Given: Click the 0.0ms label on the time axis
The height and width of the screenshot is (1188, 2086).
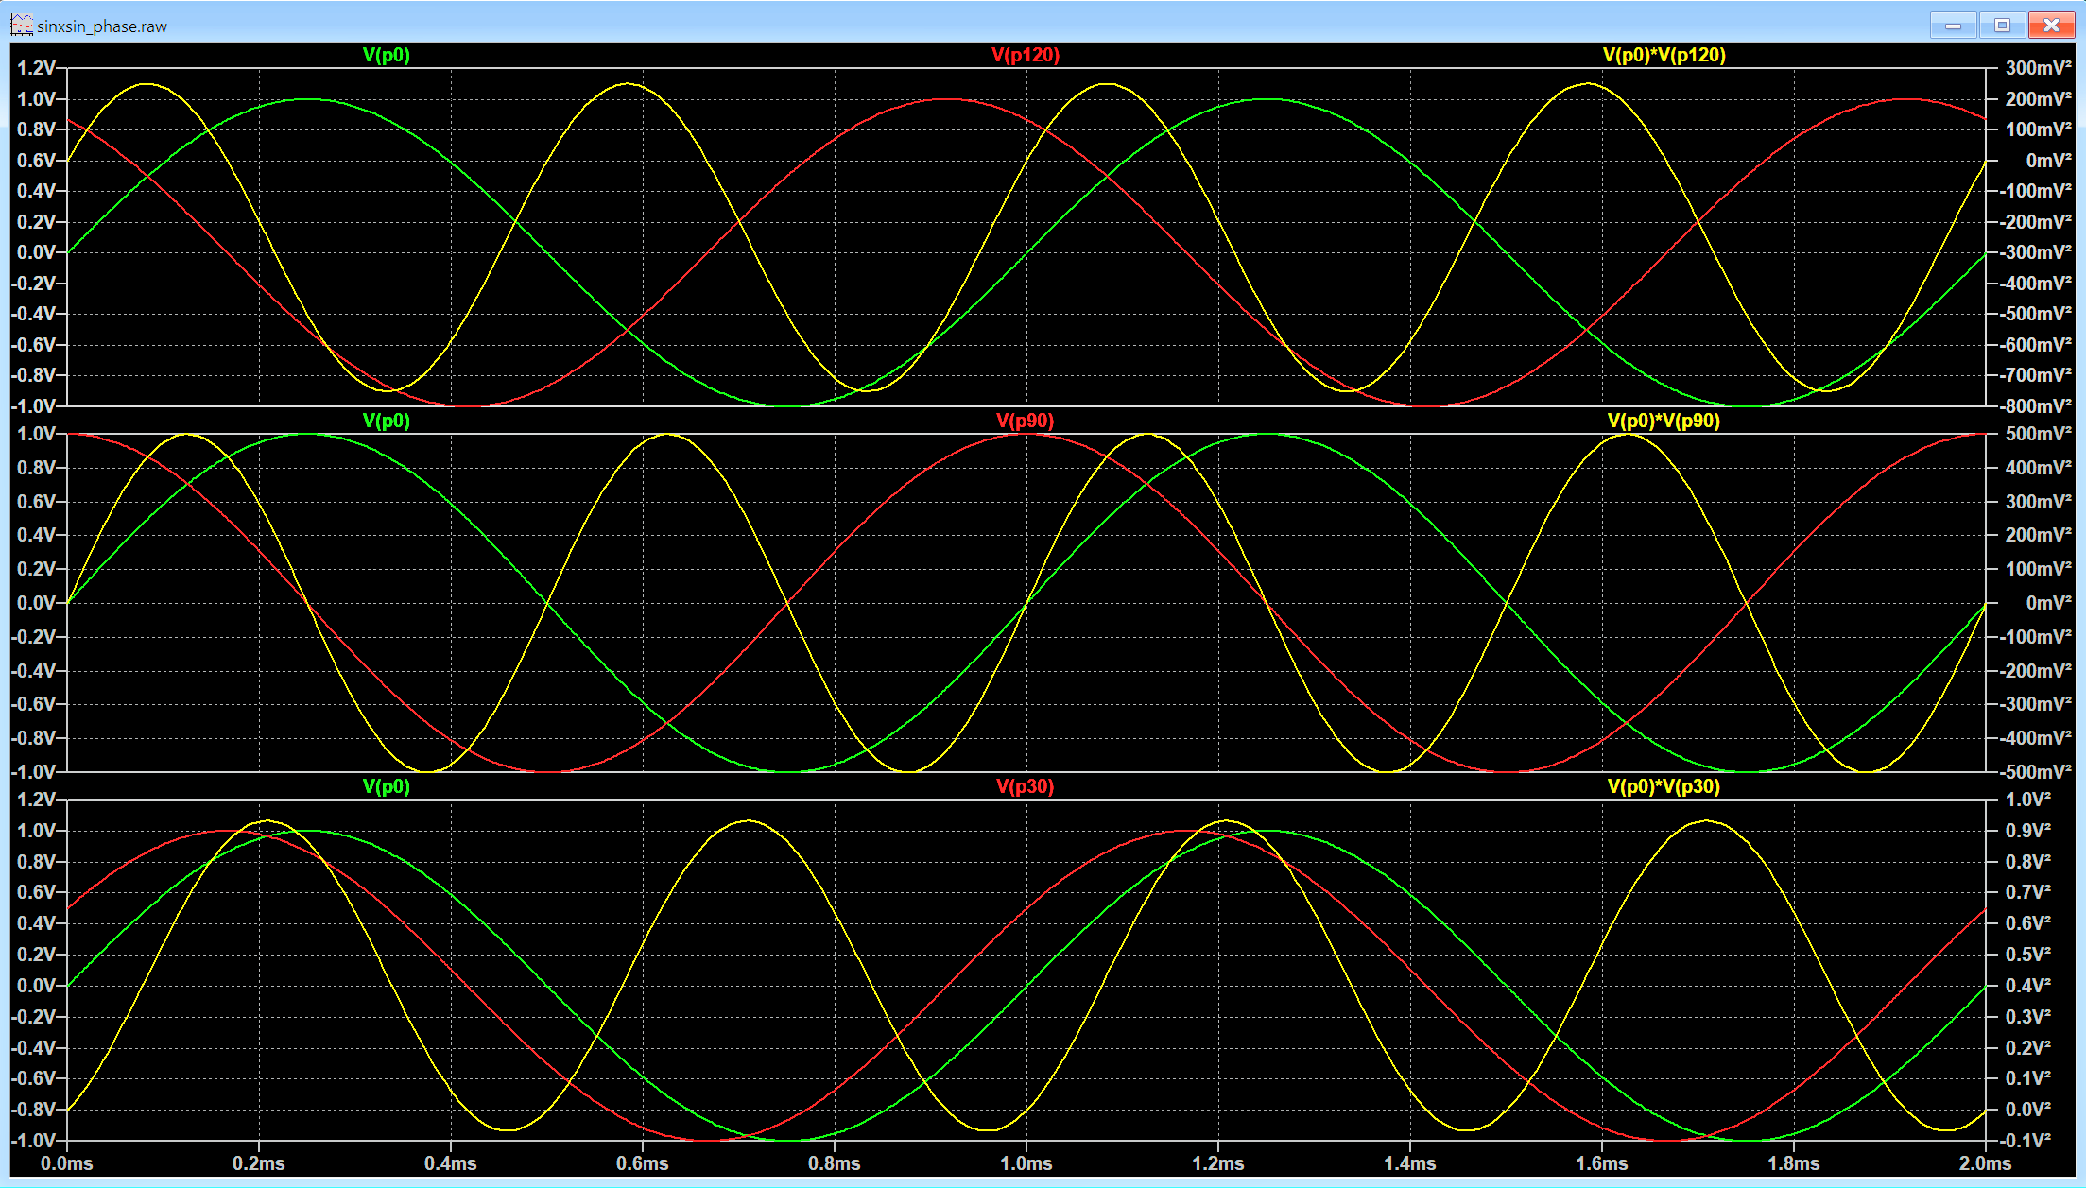Looking at the screenshot, I should click(67, 1163).
